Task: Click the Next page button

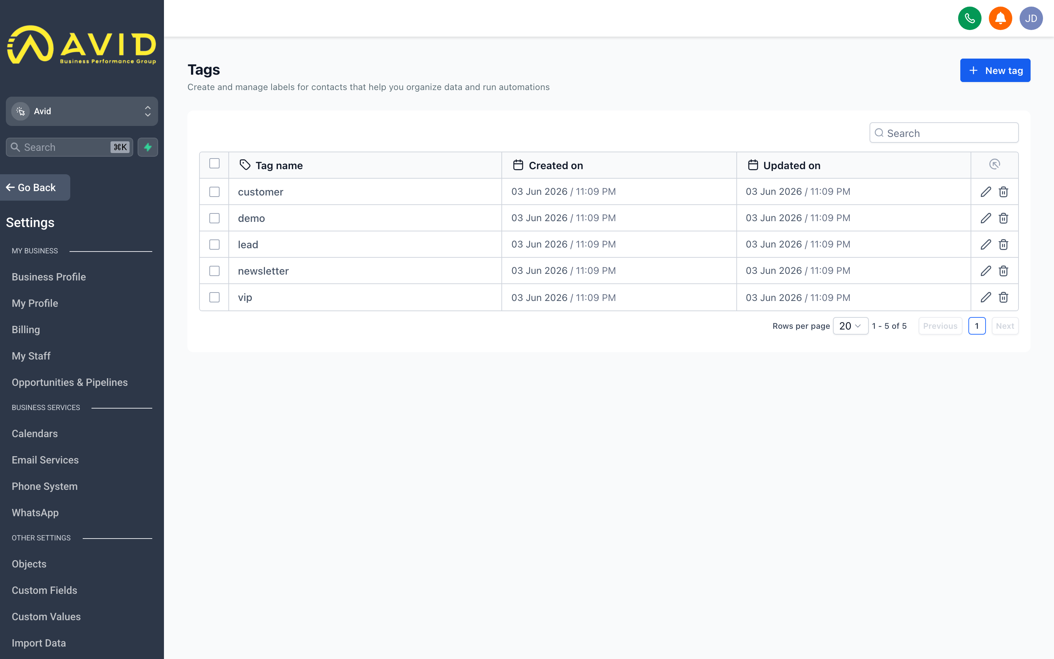Action: (x=1005, y=326)
